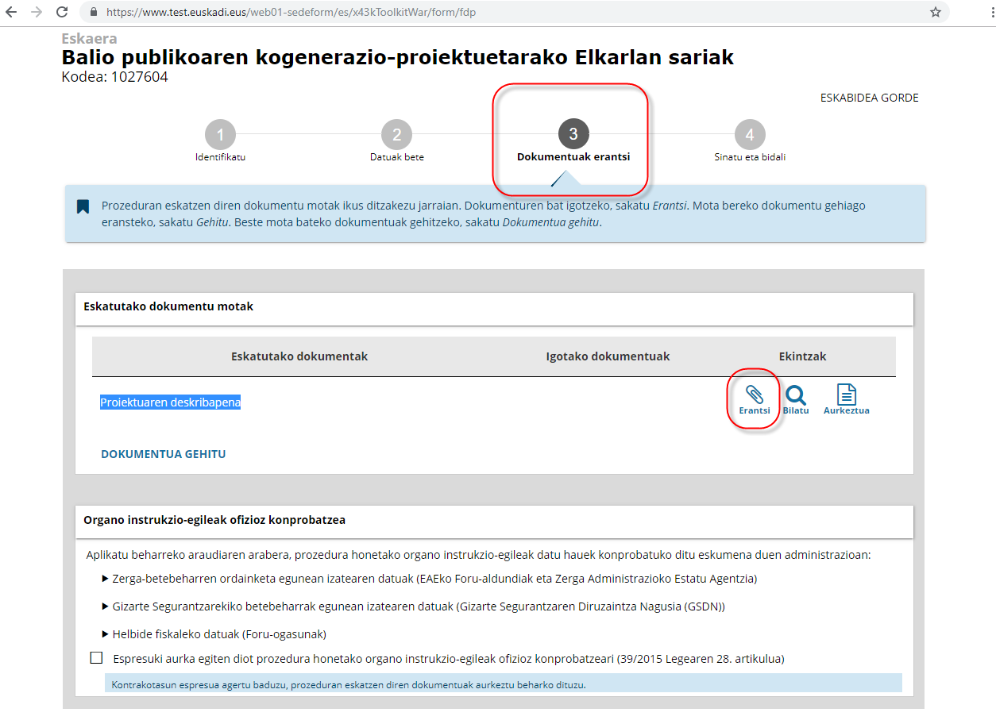Tick the 'Espresuki aurka egiten diot' checkbox

(97, 658)
